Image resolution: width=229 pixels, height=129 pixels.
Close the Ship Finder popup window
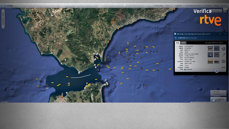[x=225, y=34]
